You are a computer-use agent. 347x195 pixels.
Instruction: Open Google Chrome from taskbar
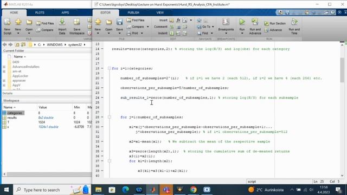click(x=193, y=190)
